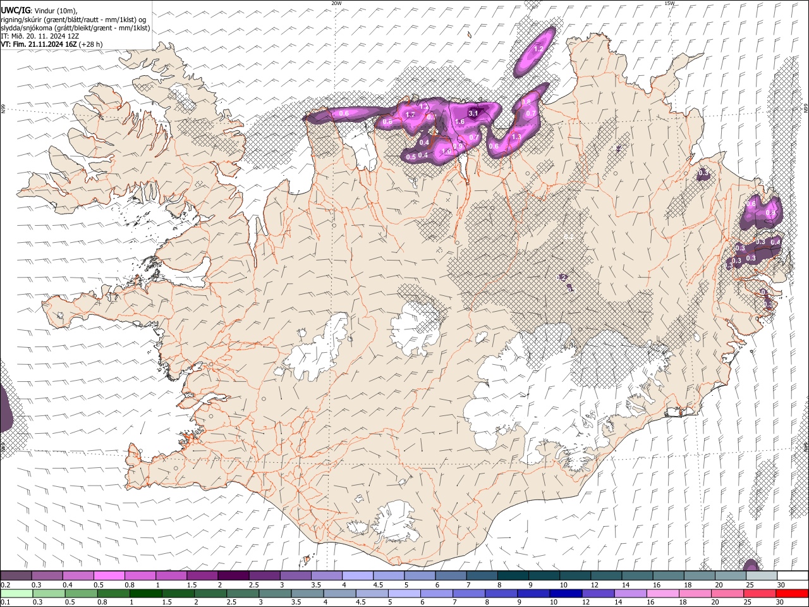Screen dimensions: 809x607
Task: Select the 0.8 green swatch in lower rain scale
Action: (113, 593)
